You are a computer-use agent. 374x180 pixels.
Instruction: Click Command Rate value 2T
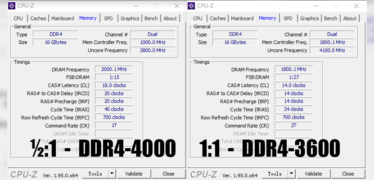point(293,125)
